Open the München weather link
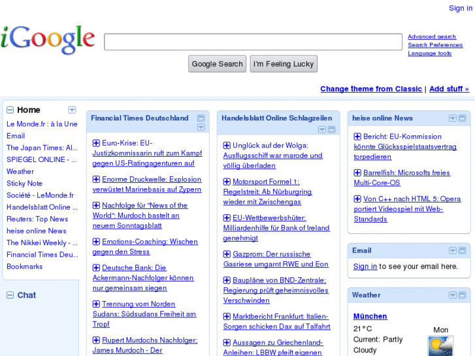 coord(370,316)
